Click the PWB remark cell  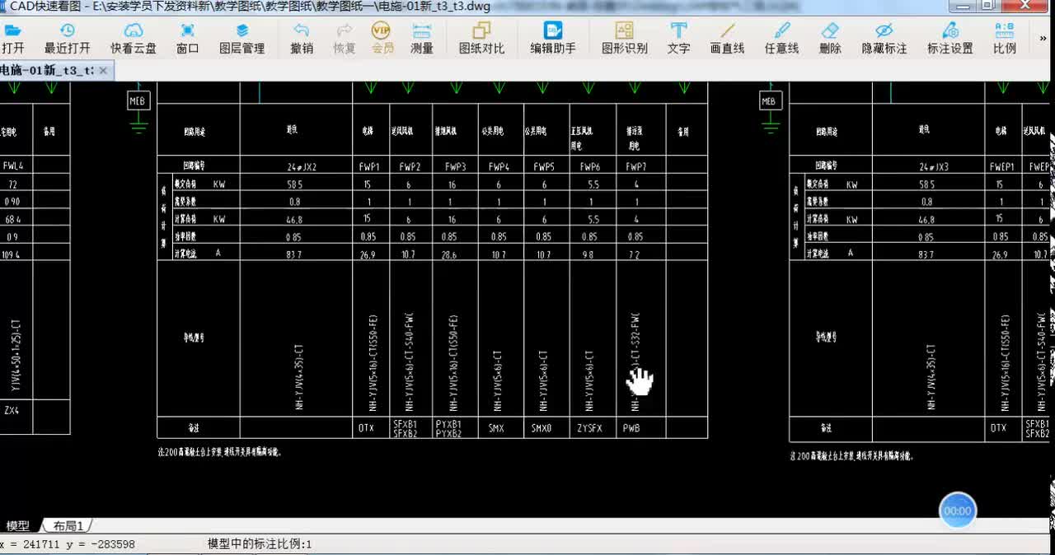tap(631, 428)
